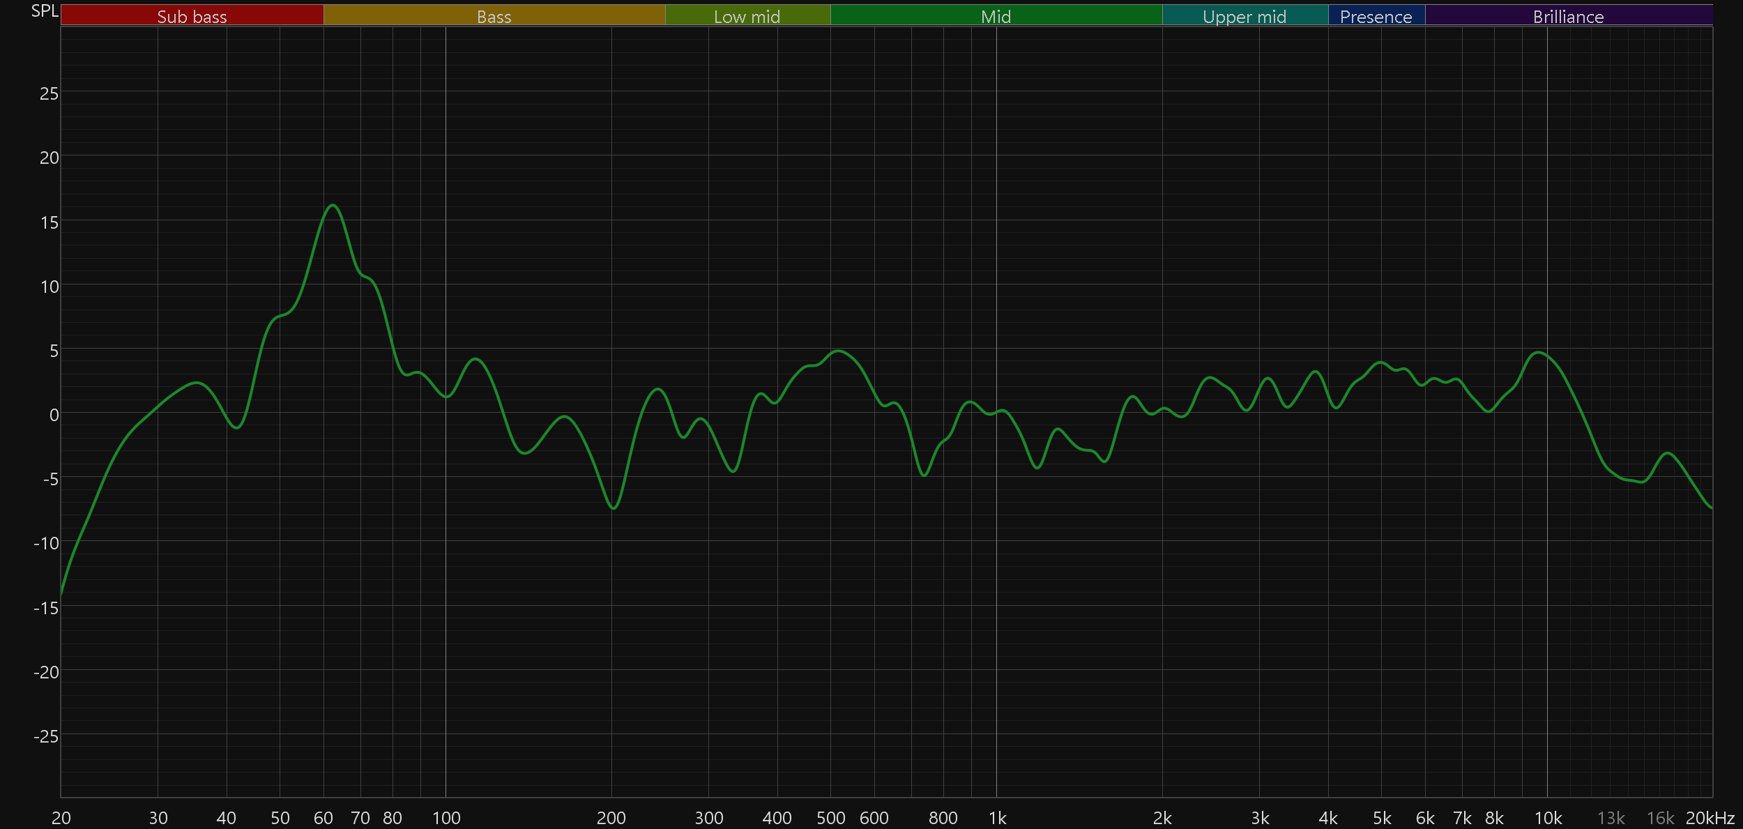Image resolution: width=1743 pixels, height=829 pixels.
Task: Click the Brilliance band header
Action: [1568, 16]
